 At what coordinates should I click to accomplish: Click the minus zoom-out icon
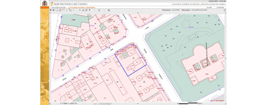coord(76,10)
